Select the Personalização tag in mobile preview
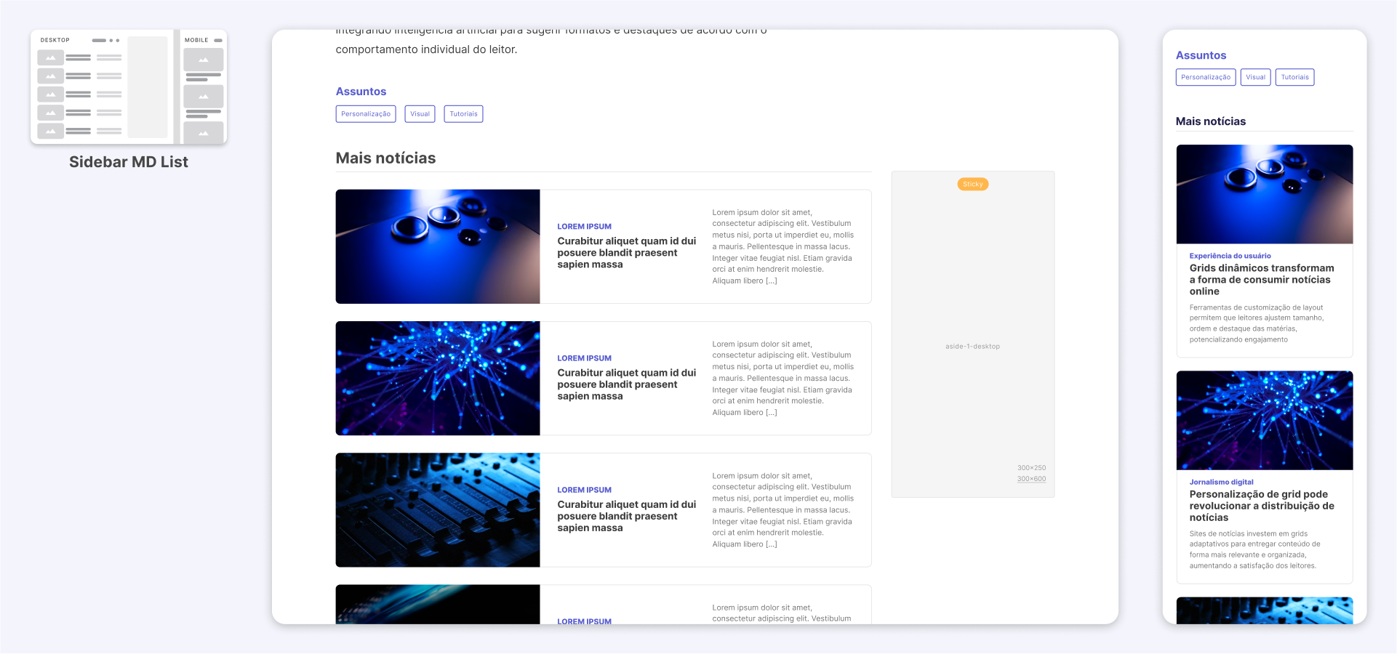The image size is (1397, 654). 1206,77
